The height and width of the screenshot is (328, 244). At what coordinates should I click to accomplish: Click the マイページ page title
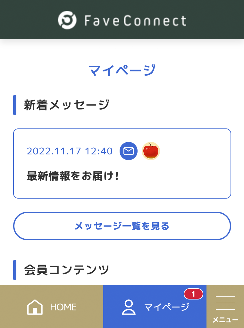(x=122, y=70)
